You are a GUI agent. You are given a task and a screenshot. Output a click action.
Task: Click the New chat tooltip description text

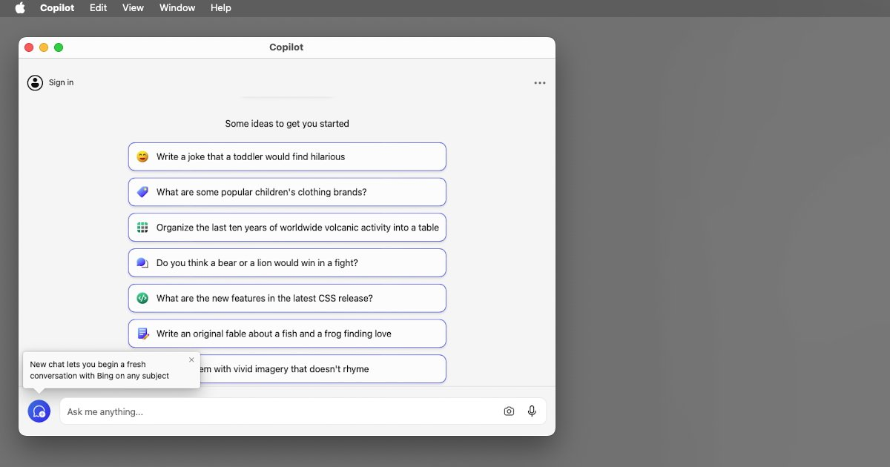coord(99,370)
